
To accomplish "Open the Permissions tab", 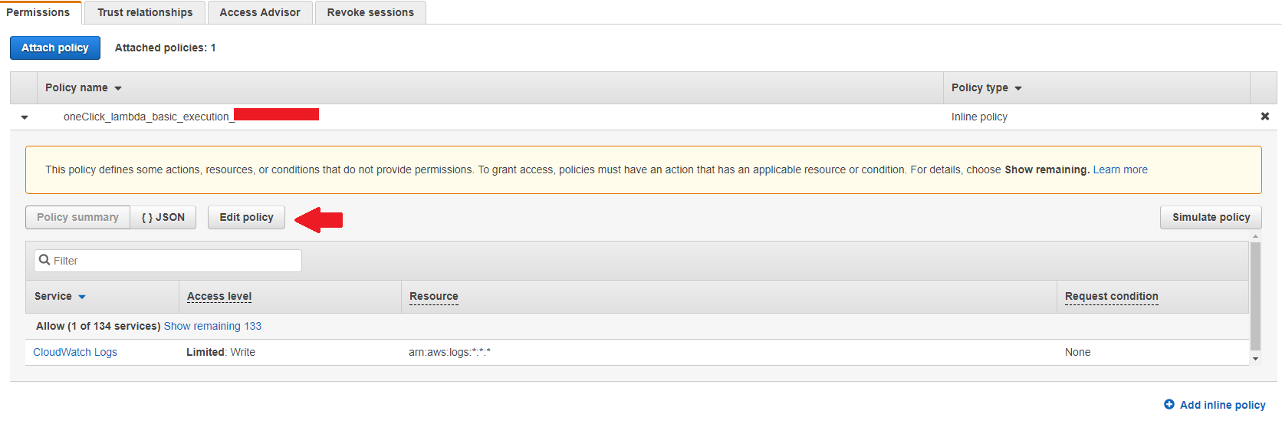I will pos(38,12).
